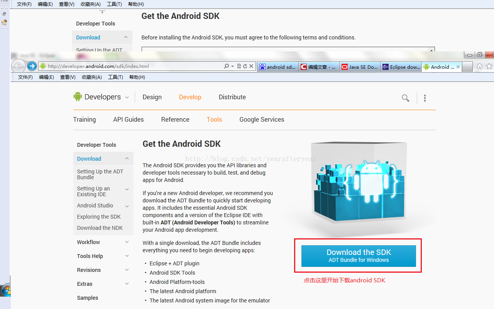
Task: Open the Google Services sub-navigation link
Action: pos(262,120)
